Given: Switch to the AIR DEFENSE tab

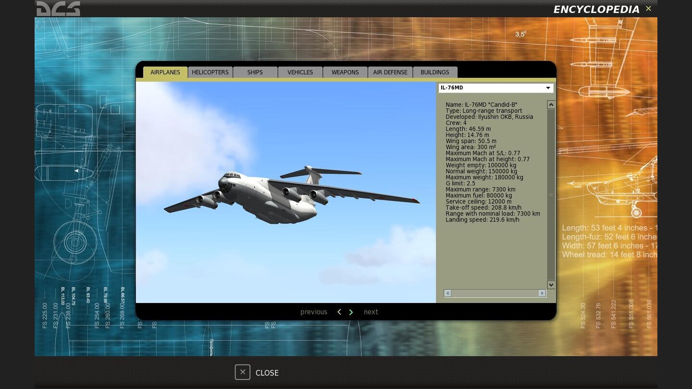Looking at the screenshot, I should 390,72.
